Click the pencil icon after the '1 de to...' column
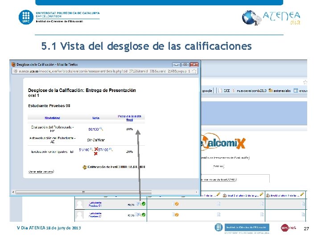Screen dimensions: 321x240 pos(218,194)
